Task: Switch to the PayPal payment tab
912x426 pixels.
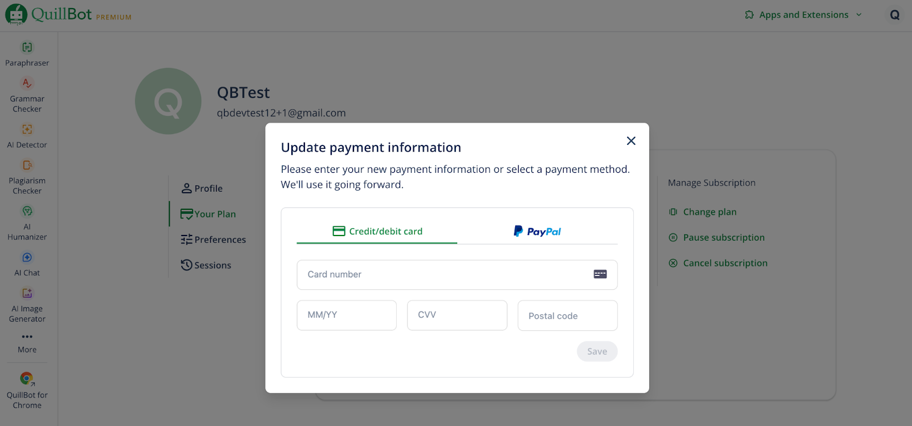Action: (x=537, y=232)
